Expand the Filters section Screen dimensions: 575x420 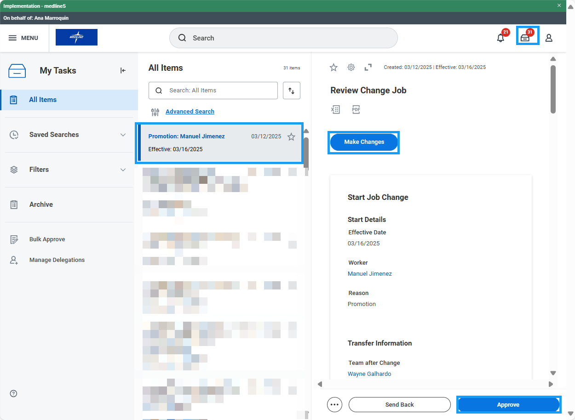coord(123,170)
